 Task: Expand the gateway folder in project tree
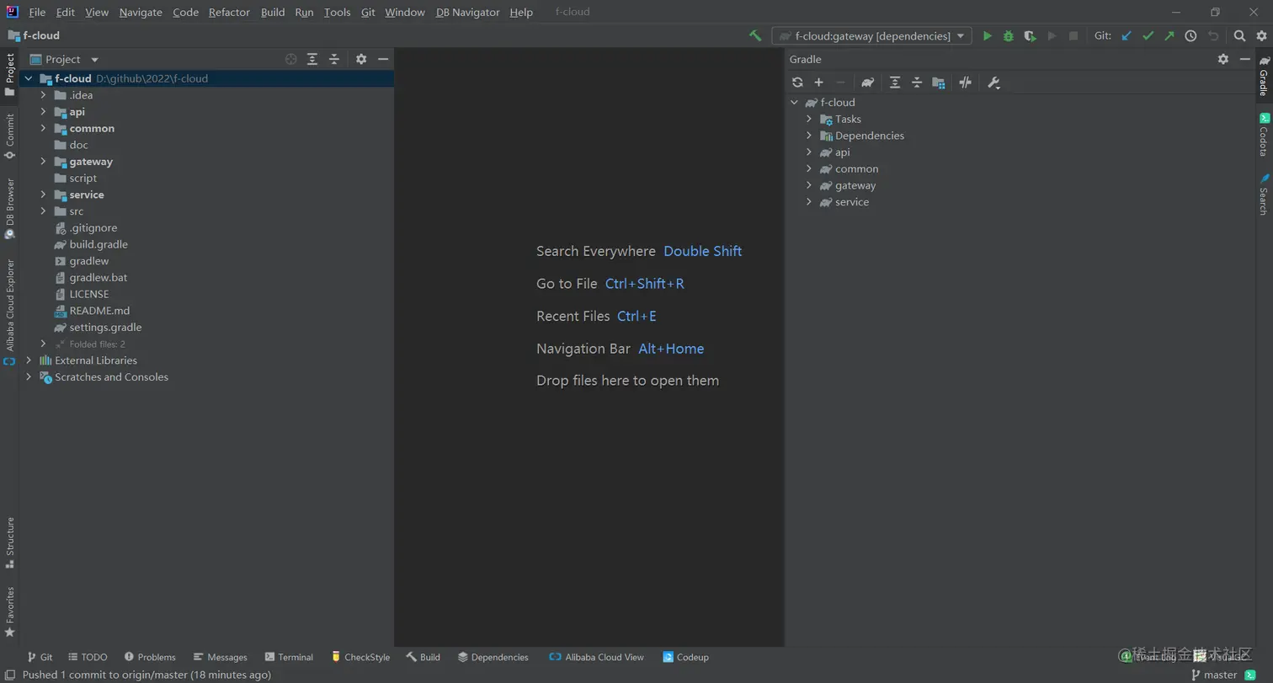coord(43,162)
